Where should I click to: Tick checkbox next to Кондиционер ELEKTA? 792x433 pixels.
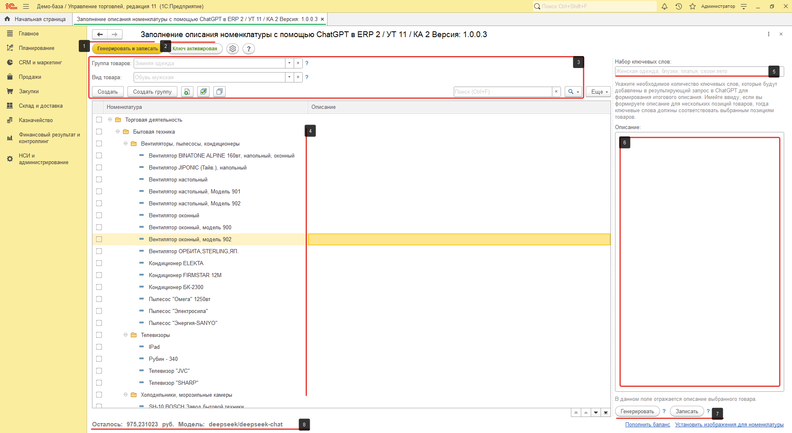(x=99, y=264)
